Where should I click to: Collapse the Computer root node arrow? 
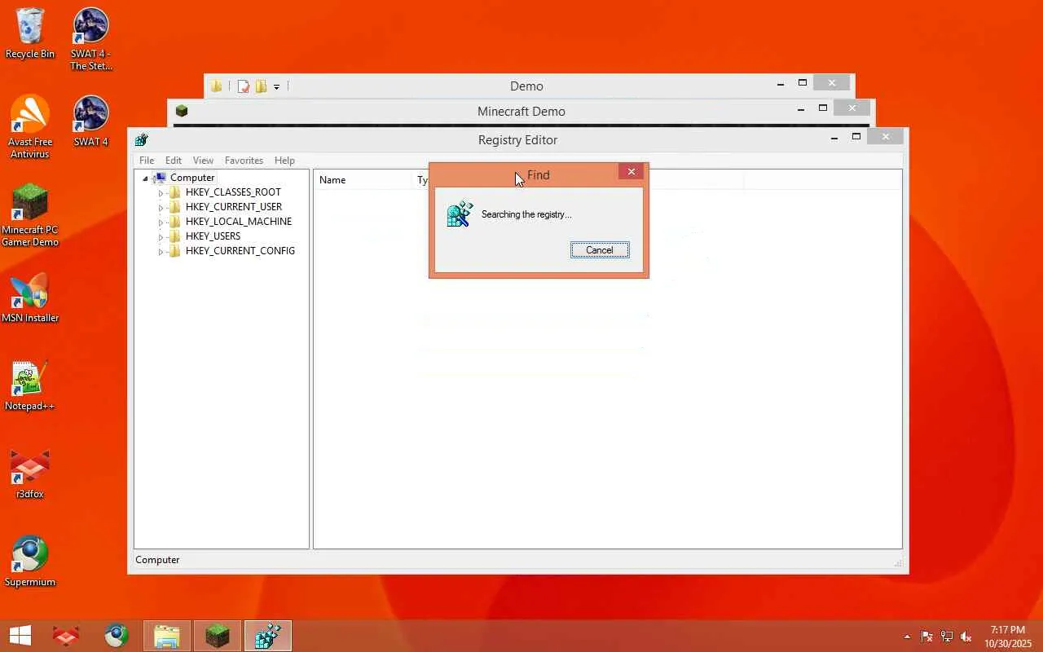click(x=145, y=178)
